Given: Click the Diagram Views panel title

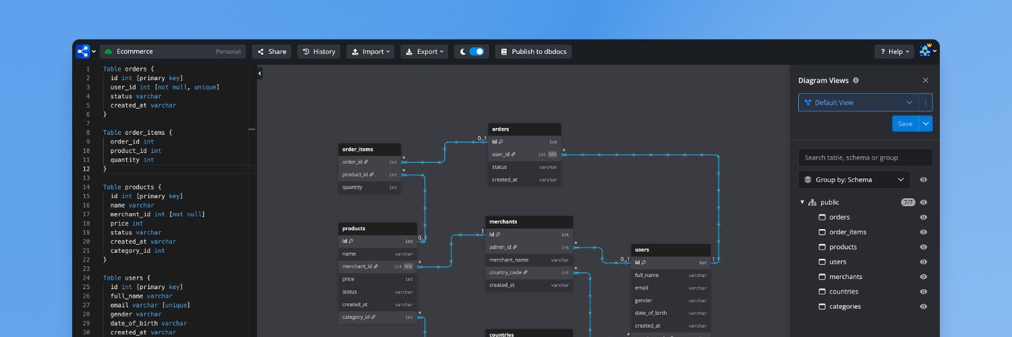Looking at the screenshot, I should (x=823, y=80).
